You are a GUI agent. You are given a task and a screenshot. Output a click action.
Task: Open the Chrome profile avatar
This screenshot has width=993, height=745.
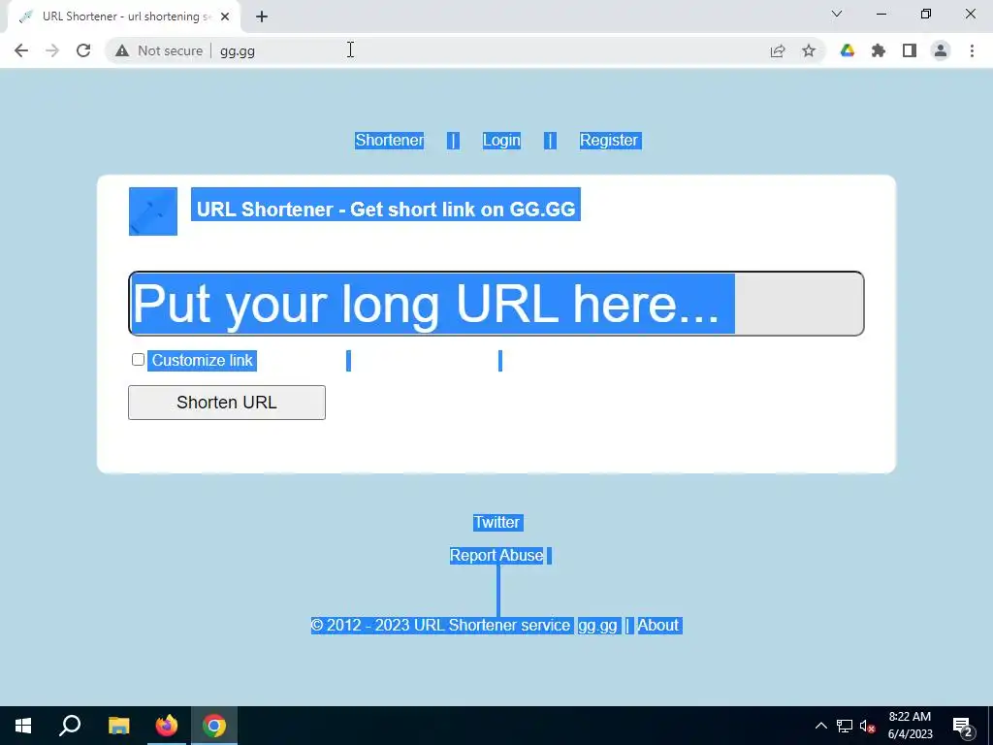[x=941, y=50]
